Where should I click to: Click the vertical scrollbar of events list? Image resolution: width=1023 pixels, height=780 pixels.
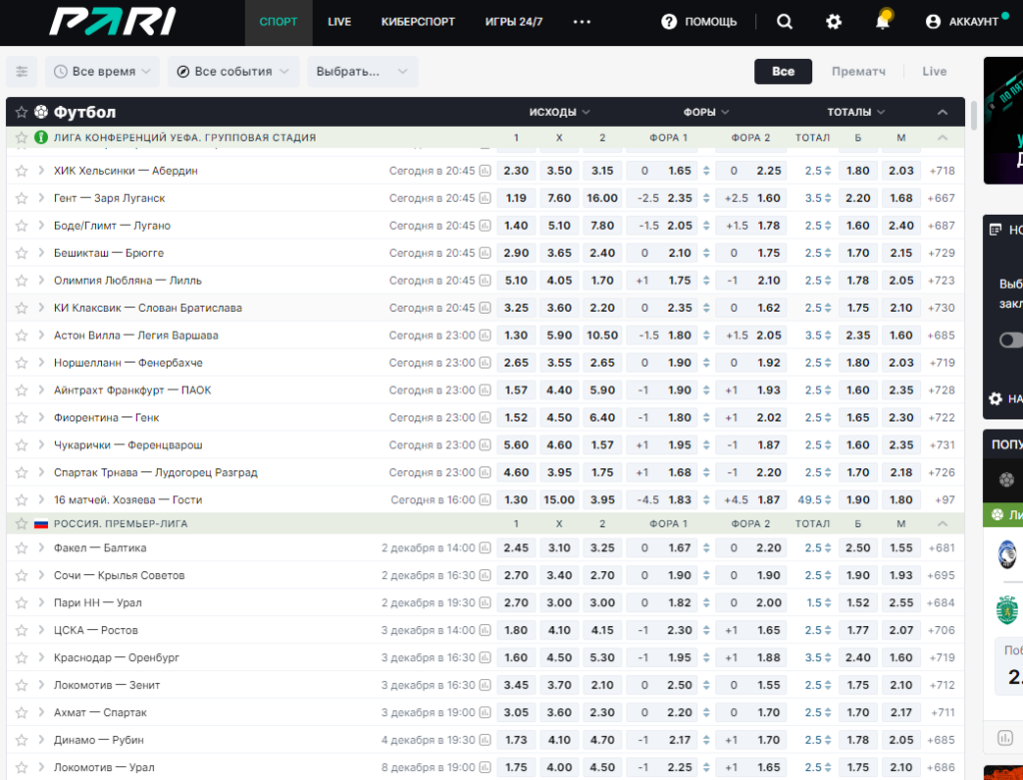(973, 116)
